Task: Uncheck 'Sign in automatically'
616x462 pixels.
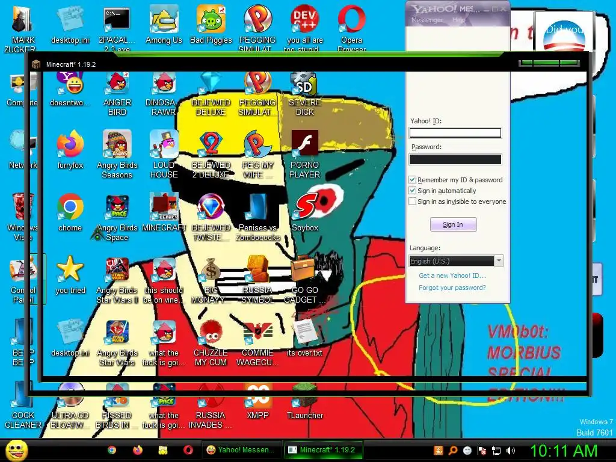Action: pos(413,191)
